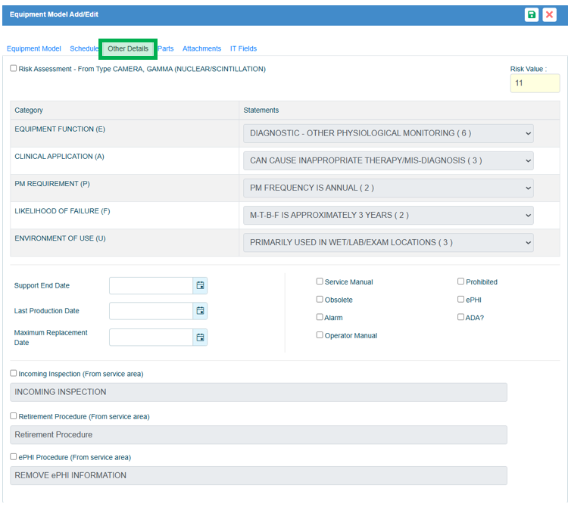The height and width of the screenshot is (507, 568).
Task: Click the Risk Value input field
Action: coord(535,83)
